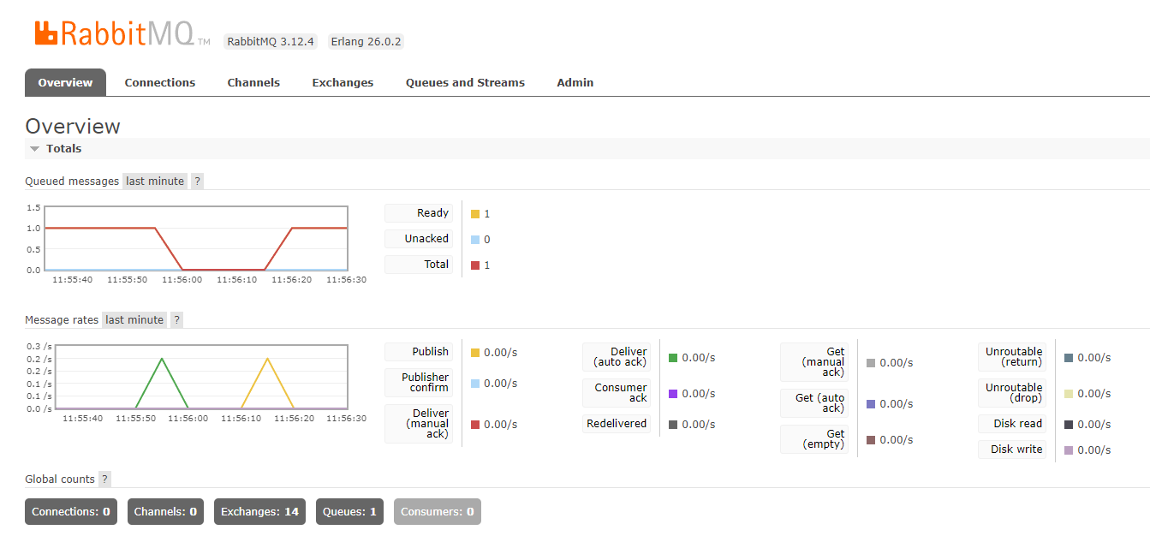1150x536 pixels.
Task: Click the Disk write 0.00/s rate value
Action: click(x=1094, y=450)
